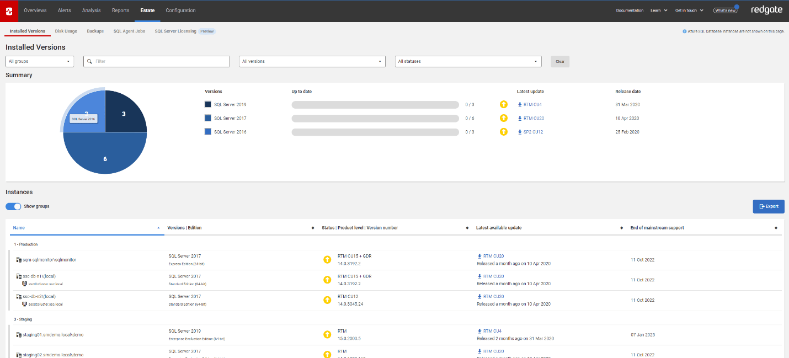
Task: Click the "3 - Staging" group heading
Action: click(x=23, y=319)
